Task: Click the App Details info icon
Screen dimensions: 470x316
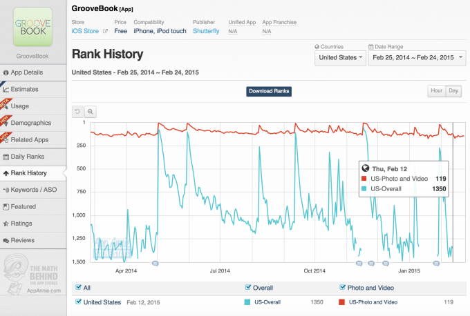Action: 6,72
